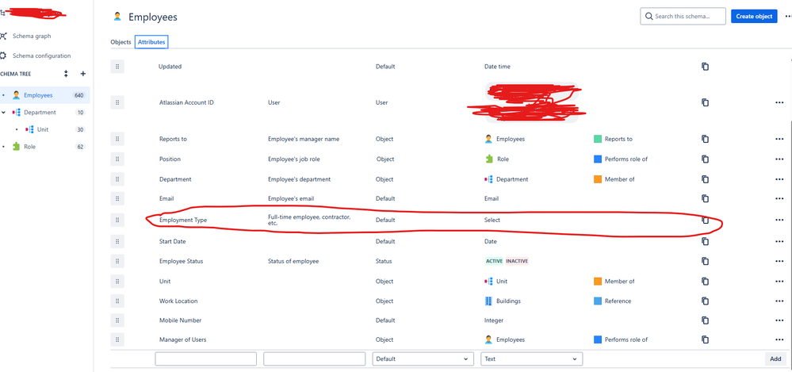The image size is (792, 372).
Task: Copy the Start Date attribute
Action: (x=705, y=242)
